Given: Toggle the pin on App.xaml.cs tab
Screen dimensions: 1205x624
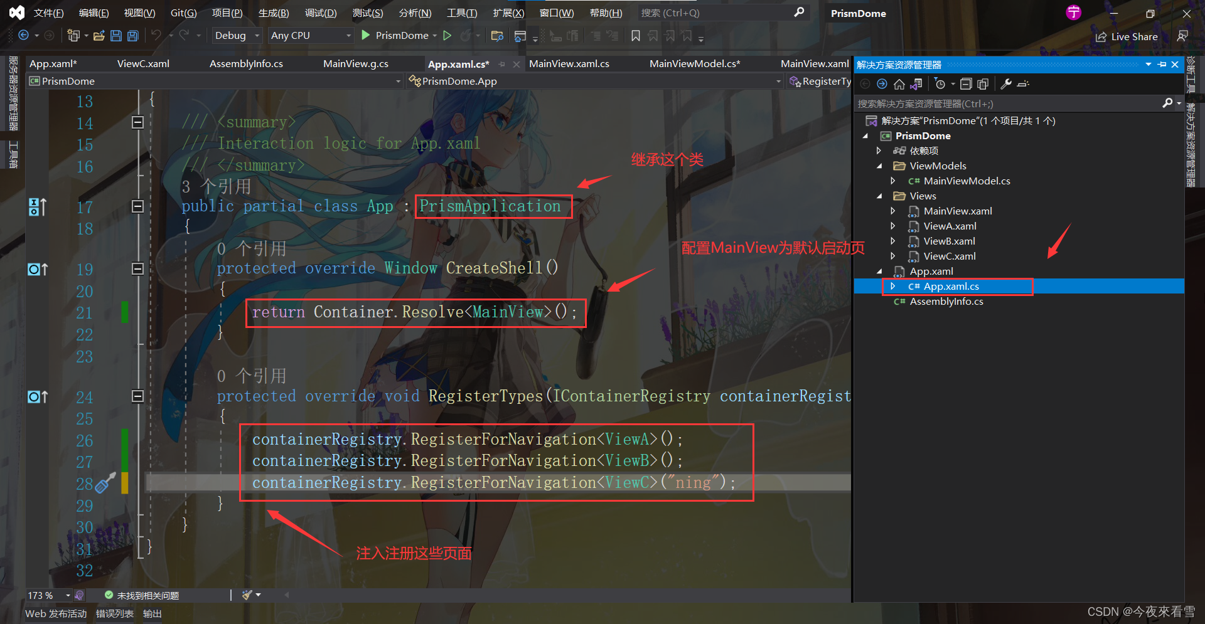Looking at the screenshot, I should (x=501, y=64).
